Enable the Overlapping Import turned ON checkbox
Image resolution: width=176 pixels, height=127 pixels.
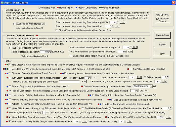click(15, 23)
